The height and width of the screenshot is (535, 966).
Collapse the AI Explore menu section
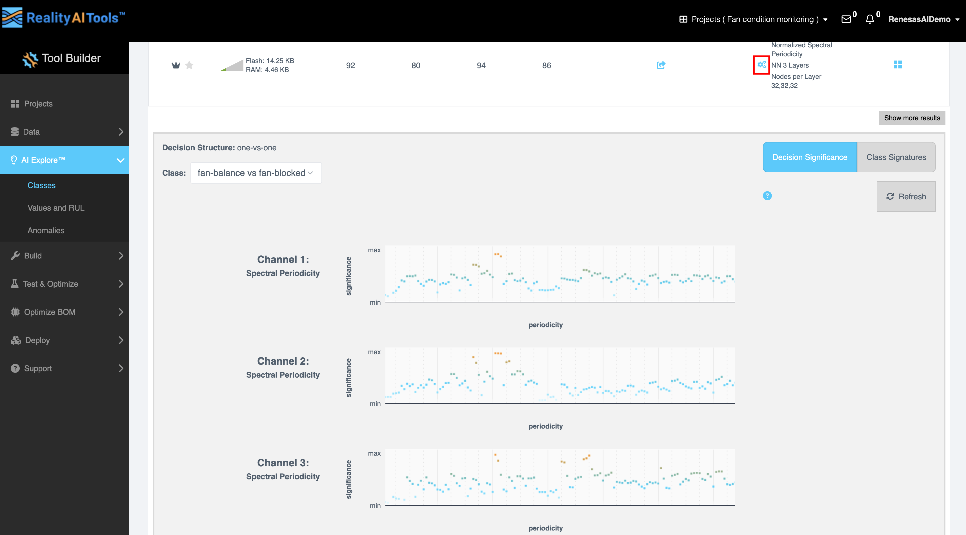coord(120,160)
